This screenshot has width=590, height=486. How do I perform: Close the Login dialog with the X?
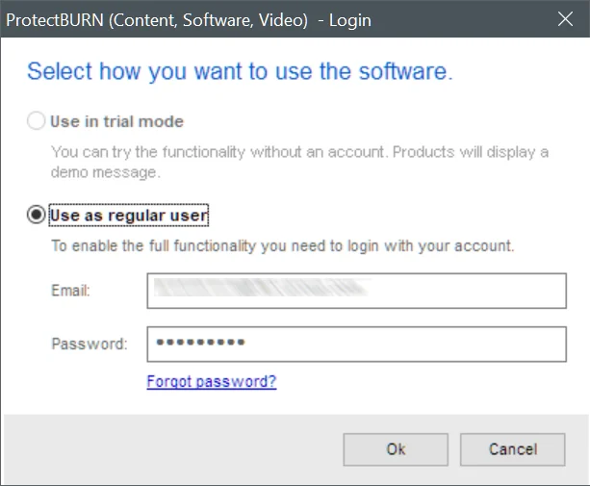tap(566, 18)
